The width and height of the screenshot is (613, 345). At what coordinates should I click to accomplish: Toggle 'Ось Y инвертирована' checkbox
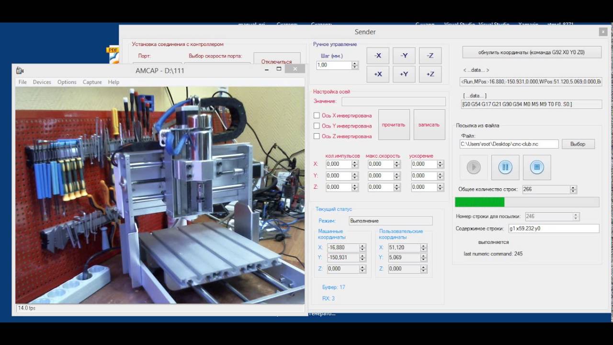(x=317, y=126)
